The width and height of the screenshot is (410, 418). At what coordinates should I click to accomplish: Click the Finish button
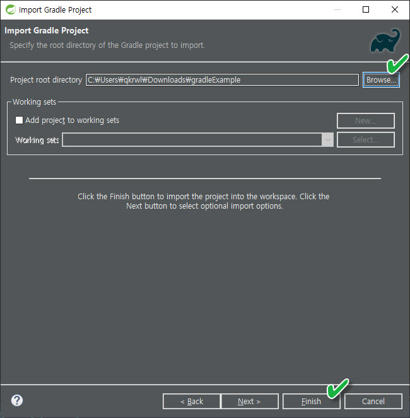coord(312,401)
